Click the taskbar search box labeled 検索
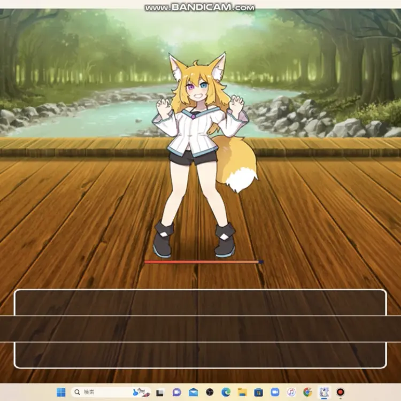This screenshot has width=401, height=401. (111, 392)
